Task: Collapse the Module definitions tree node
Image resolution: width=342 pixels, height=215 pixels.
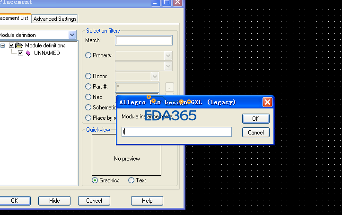Action: coord(3,45)
